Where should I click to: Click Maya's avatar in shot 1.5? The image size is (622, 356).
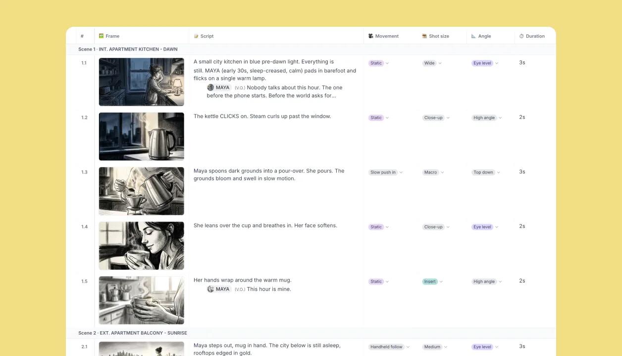coord(210,289)
